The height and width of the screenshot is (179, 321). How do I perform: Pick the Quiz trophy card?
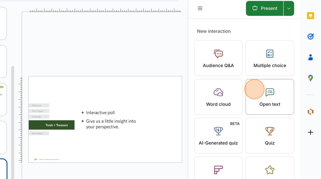(270, 136)
